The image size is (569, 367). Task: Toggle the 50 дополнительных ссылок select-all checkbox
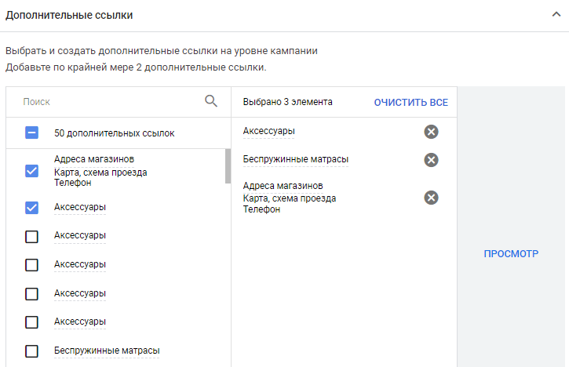coord(32,133)
